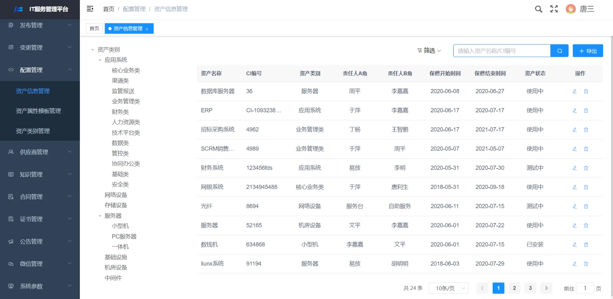This screenshot has height=299, width=613.
Task: Select 机房设备 in the asset tree
Action: 116,268
